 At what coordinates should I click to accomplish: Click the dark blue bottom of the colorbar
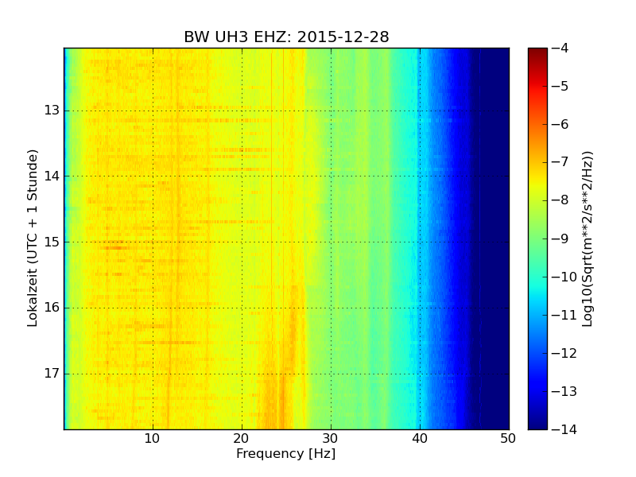click(538, 424)
